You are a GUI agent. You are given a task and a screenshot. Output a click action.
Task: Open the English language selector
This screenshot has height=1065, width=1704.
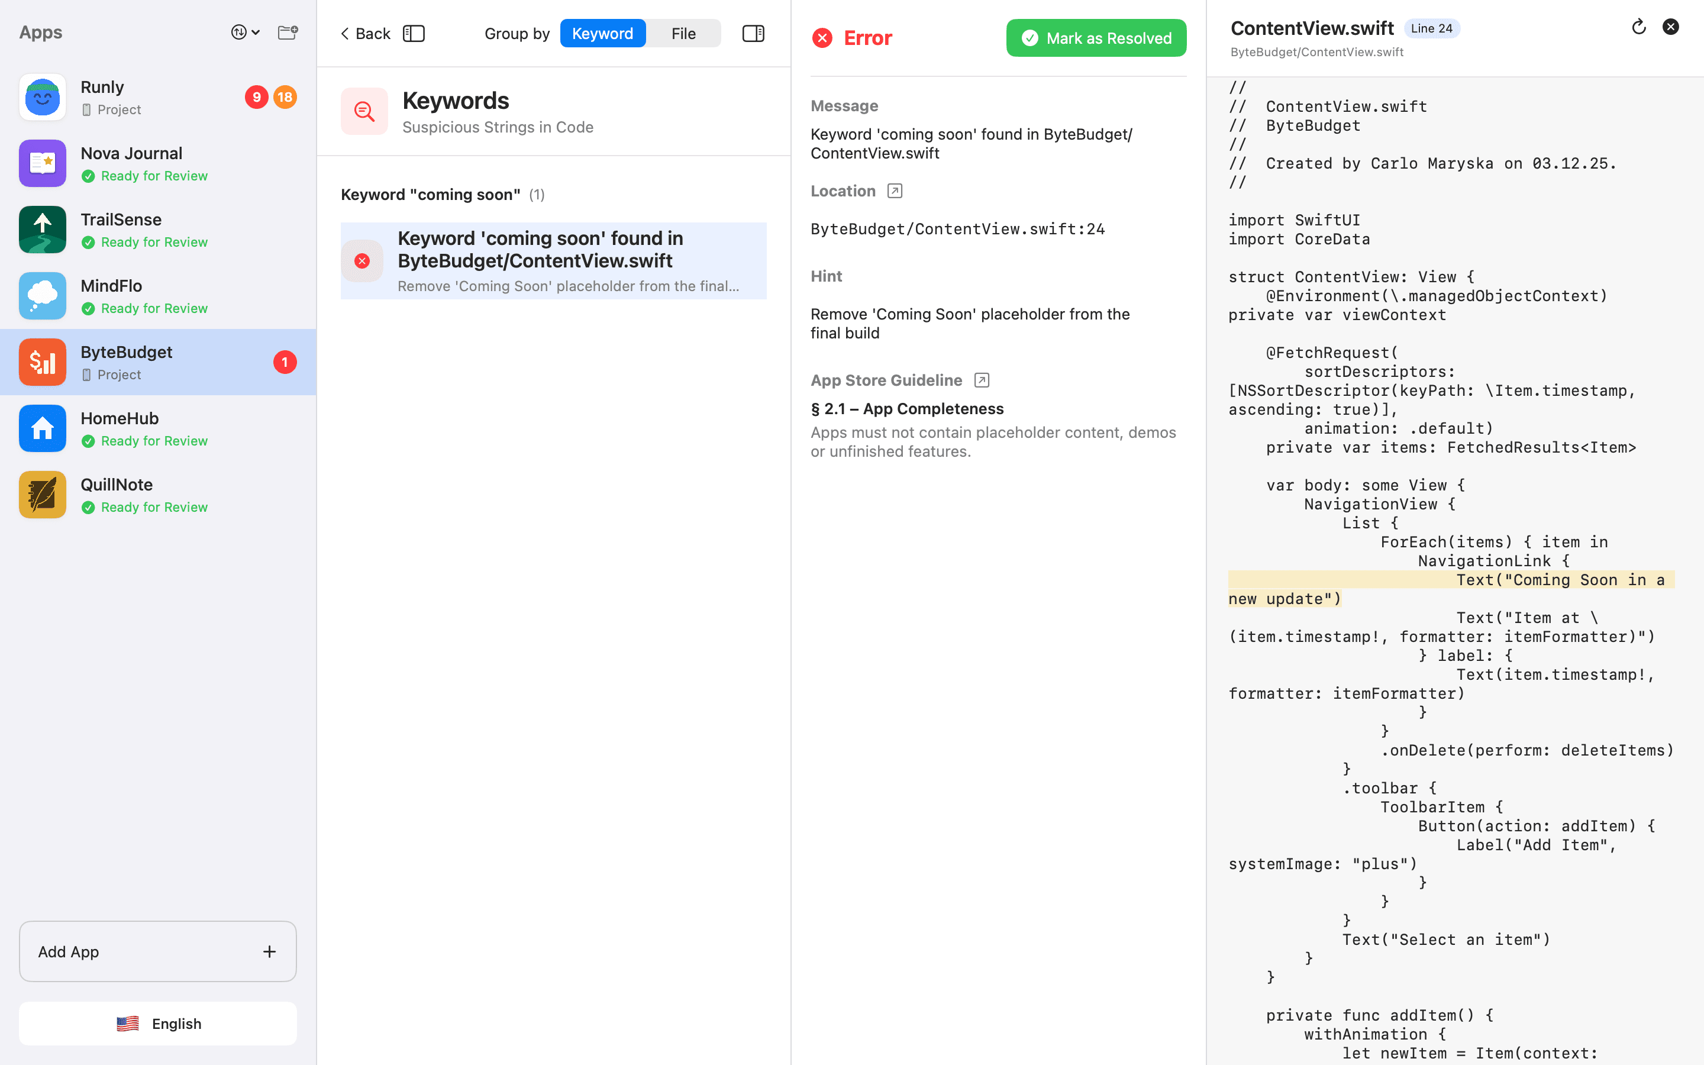158,1024
